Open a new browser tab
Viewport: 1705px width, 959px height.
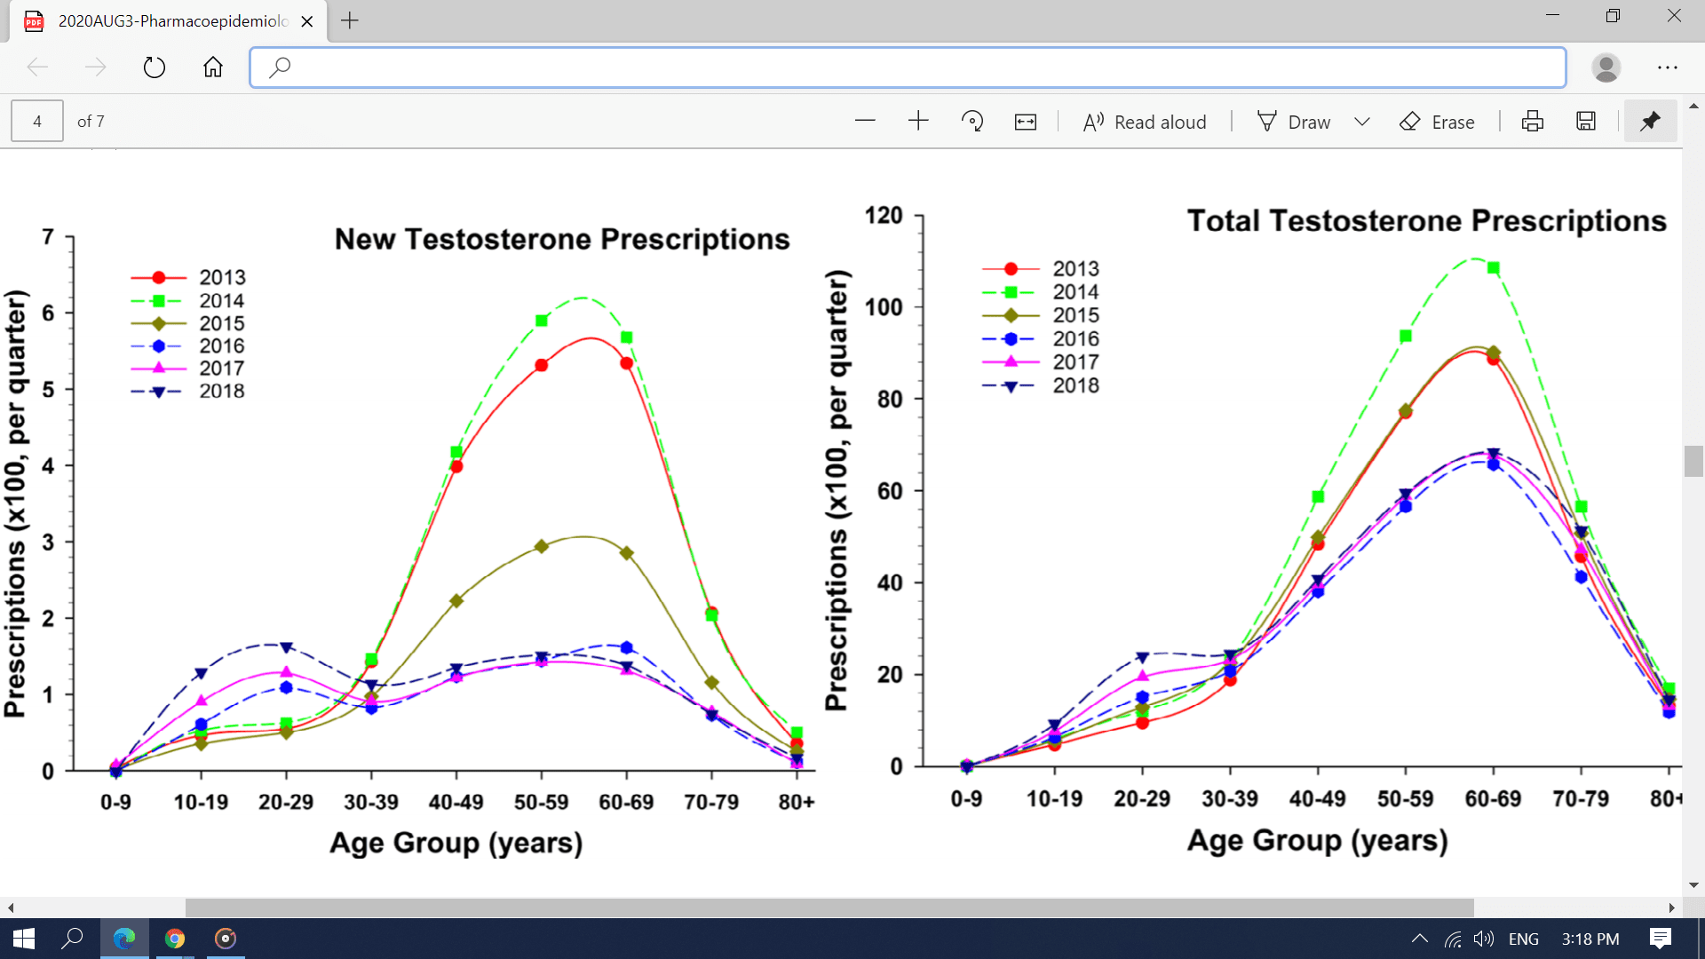(350, 20)
